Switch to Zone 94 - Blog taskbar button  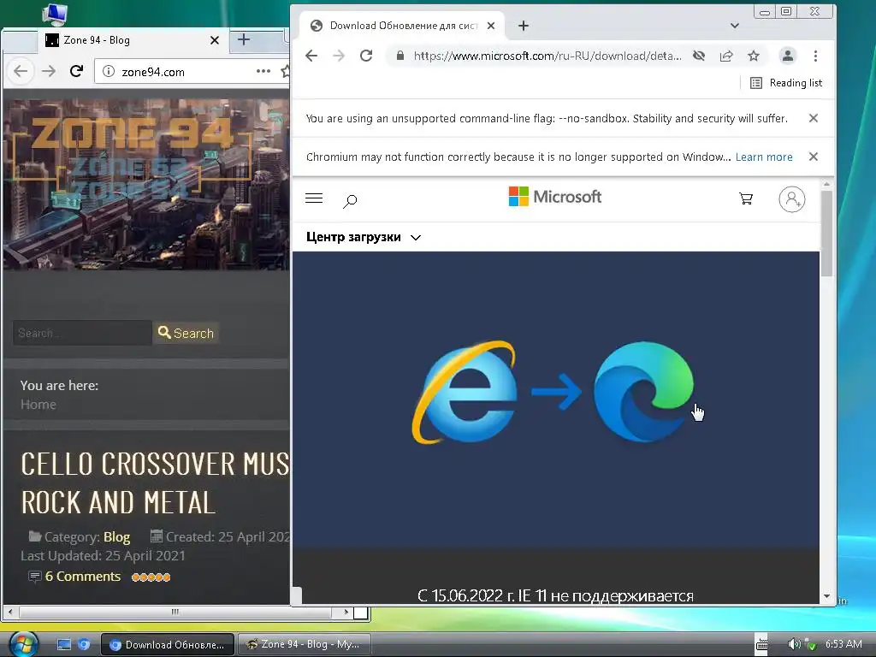(x=305, y=645)
